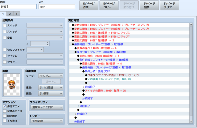Select command #0007 敵X座標 += 6

pos(129,48)
